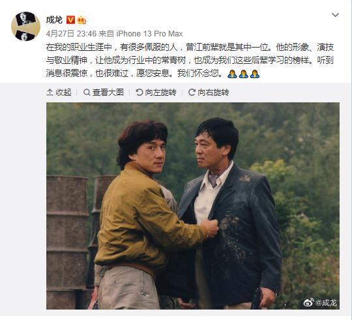Open 查看大图 to view full image
Viewport: 352px width, 320px height.
tap(104, 93)
